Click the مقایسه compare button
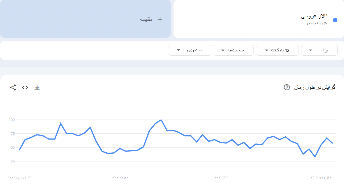 [146, 19]
